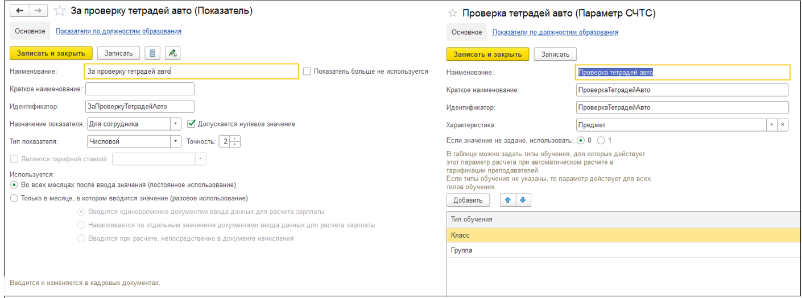
Task: Select 'Только в месяце' one-time use option
Action: click(14, 198)
